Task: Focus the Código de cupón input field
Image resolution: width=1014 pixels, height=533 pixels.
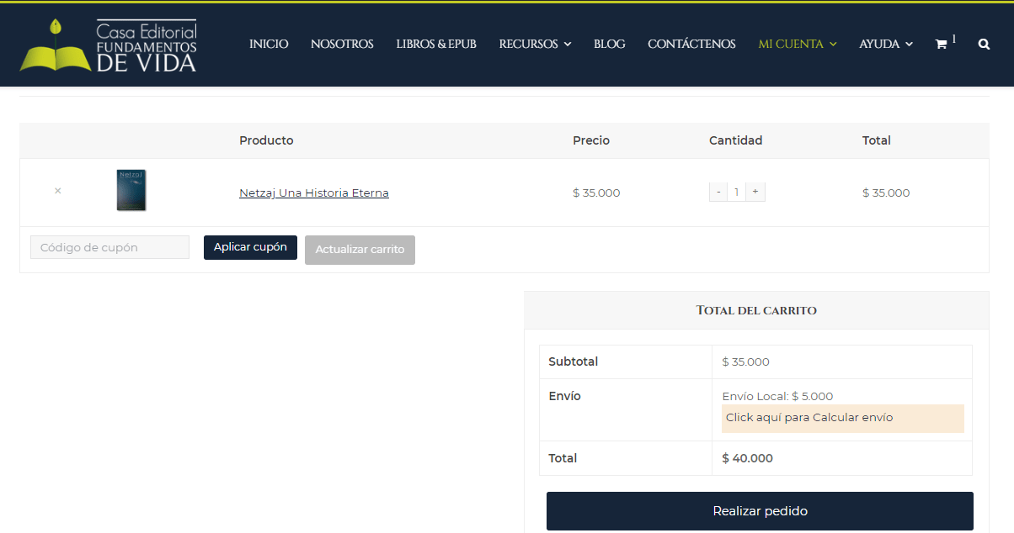Action: pyautogui.click(x=109, y=247)
